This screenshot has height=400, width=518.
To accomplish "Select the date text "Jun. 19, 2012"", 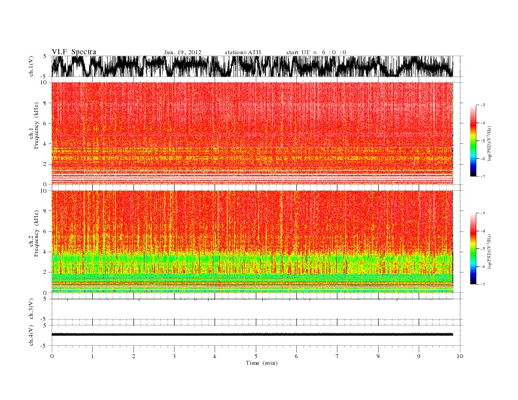I will 182,52.
